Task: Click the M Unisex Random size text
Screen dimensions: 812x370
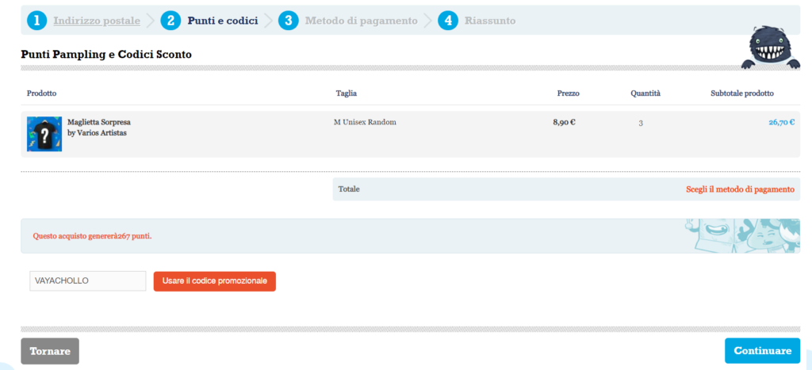Action: pos(365,123)
